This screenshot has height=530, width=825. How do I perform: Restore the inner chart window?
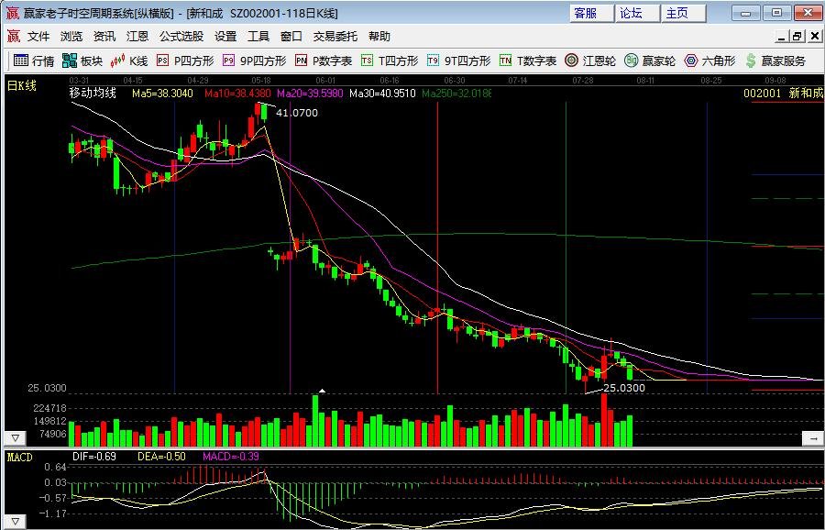pos(797,37)
